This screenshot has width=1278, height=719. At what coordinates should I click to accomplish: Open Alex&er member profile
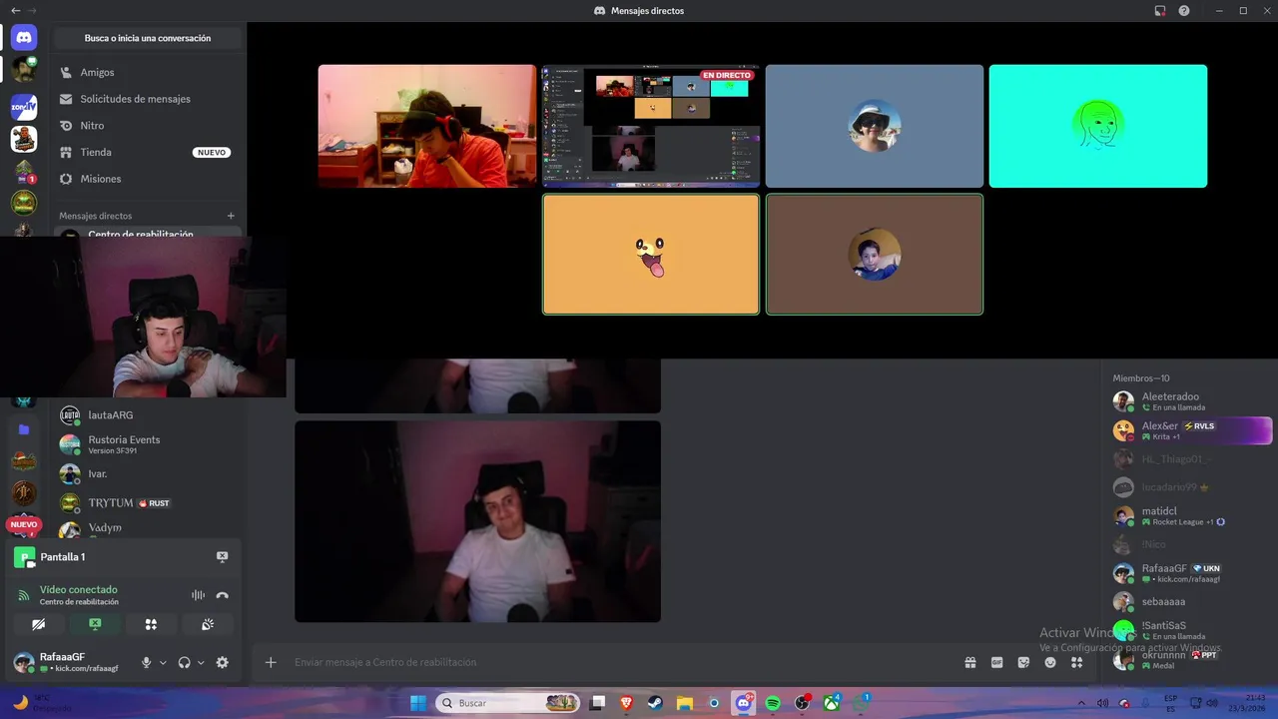click(x=1191, y=430)
